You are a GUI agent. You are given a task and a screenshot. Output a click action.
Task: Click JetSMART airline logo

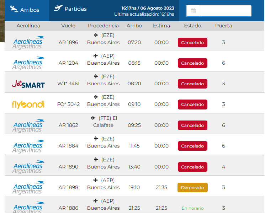28,84
